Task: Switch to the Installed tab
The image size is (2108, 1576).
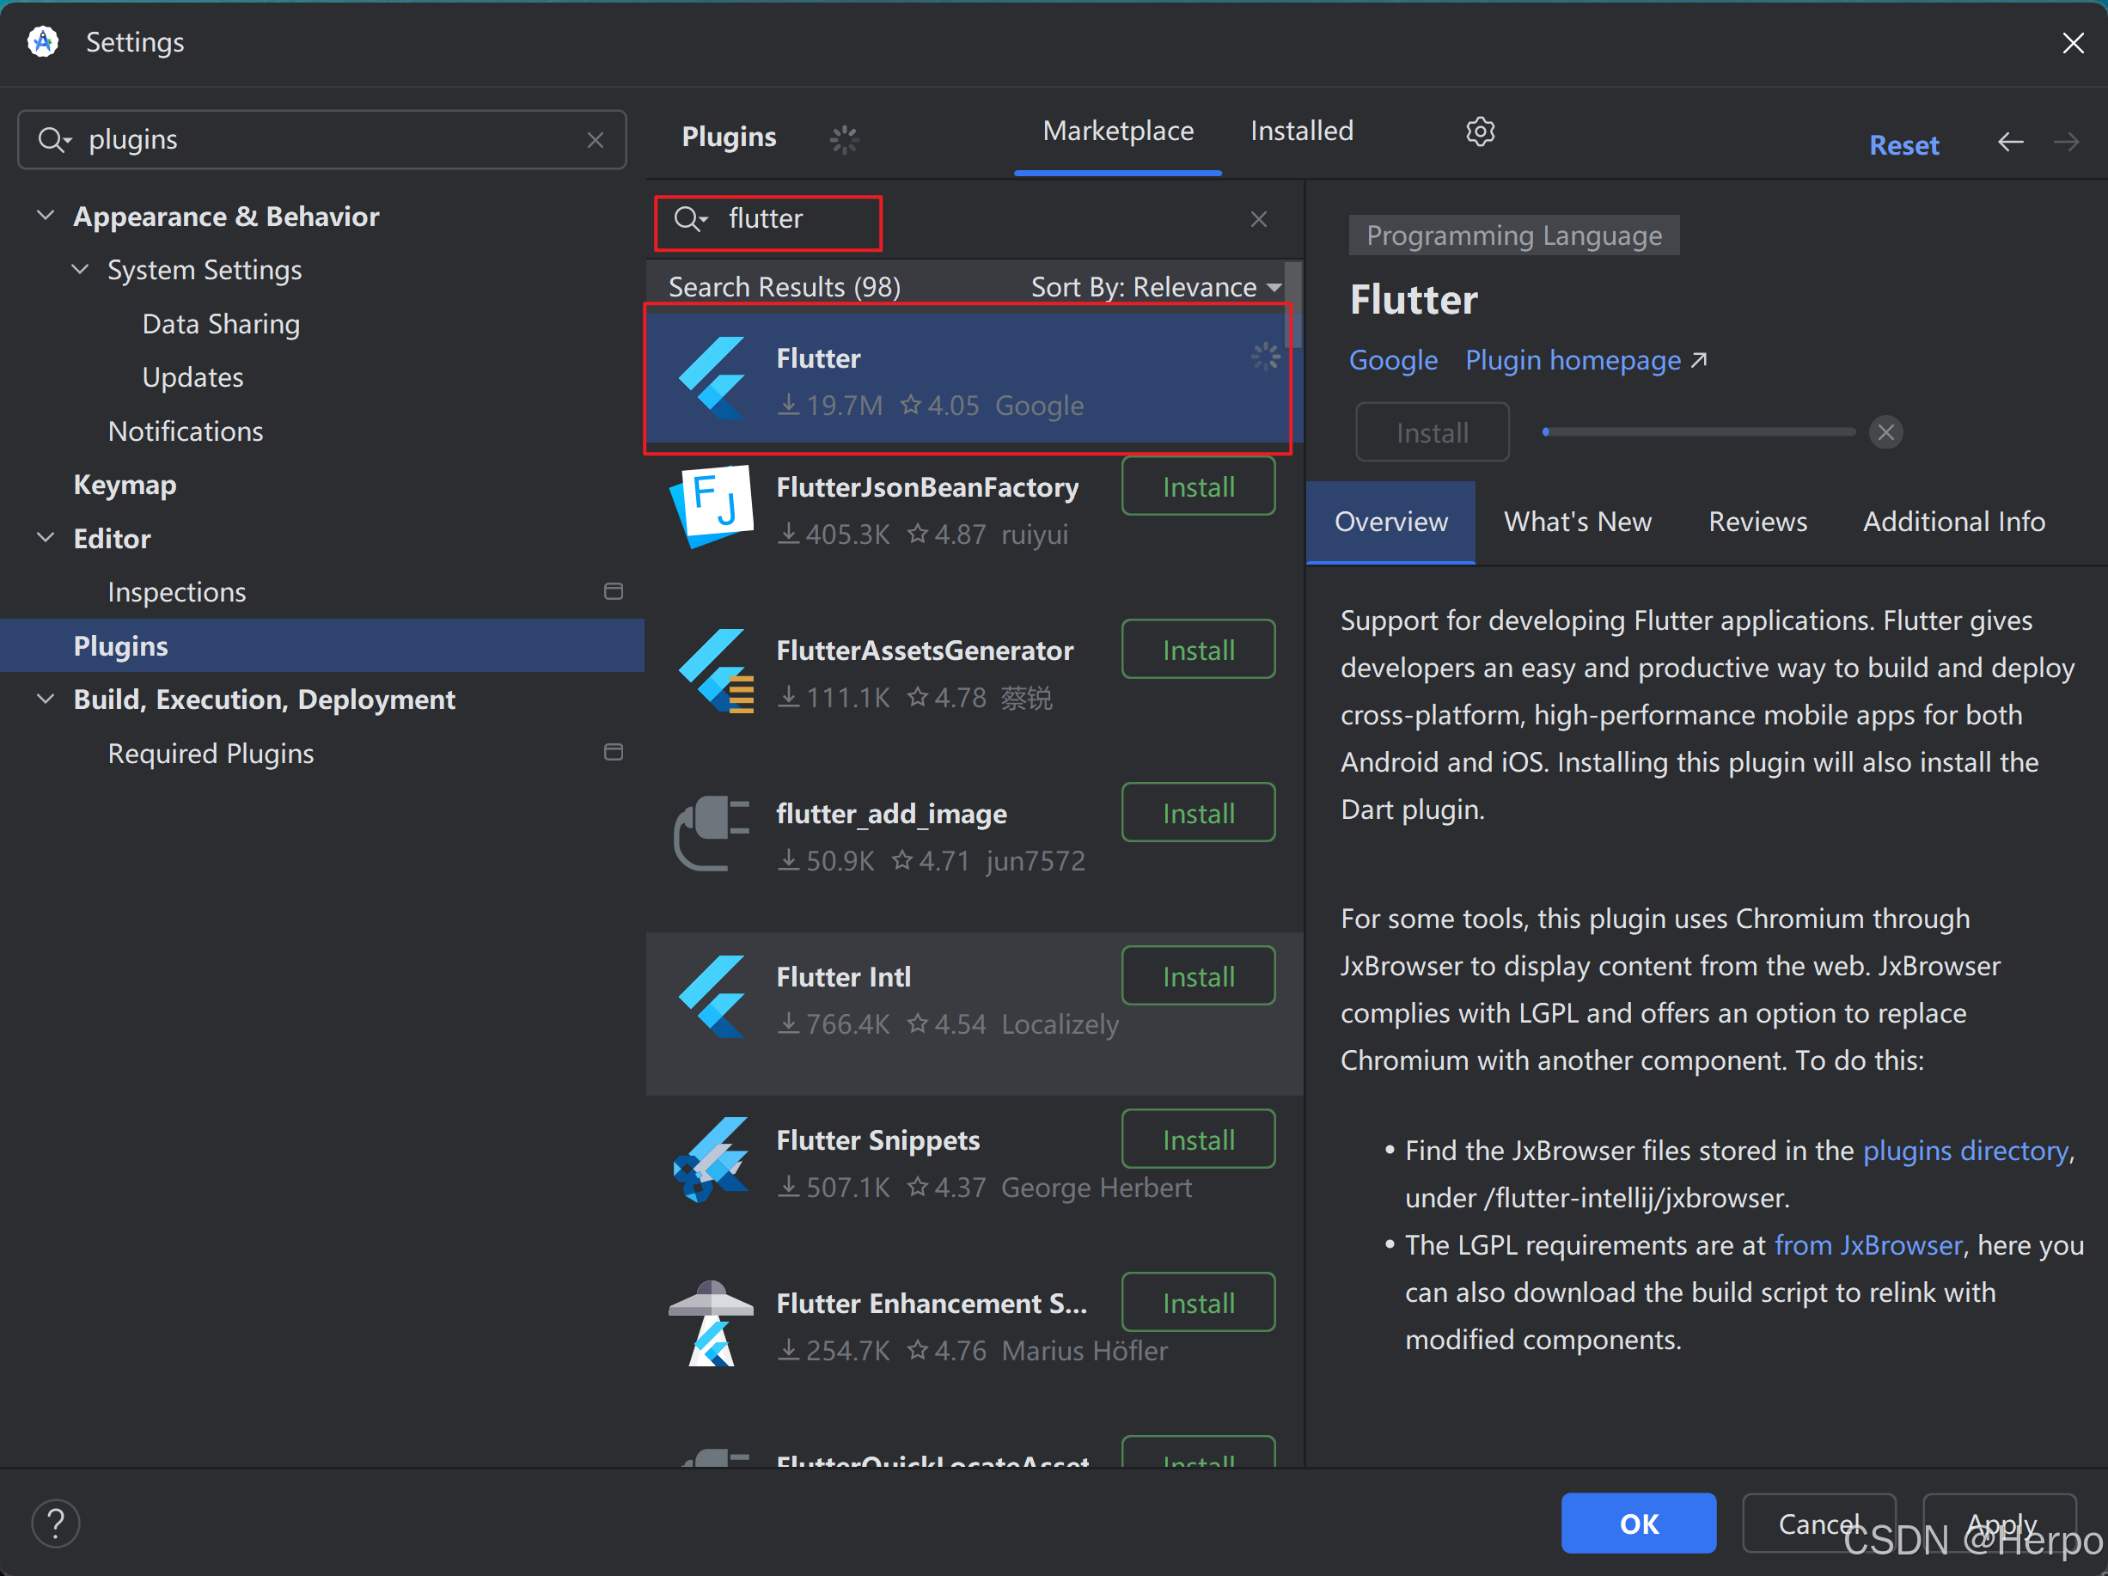Action: click(1301, 131)
